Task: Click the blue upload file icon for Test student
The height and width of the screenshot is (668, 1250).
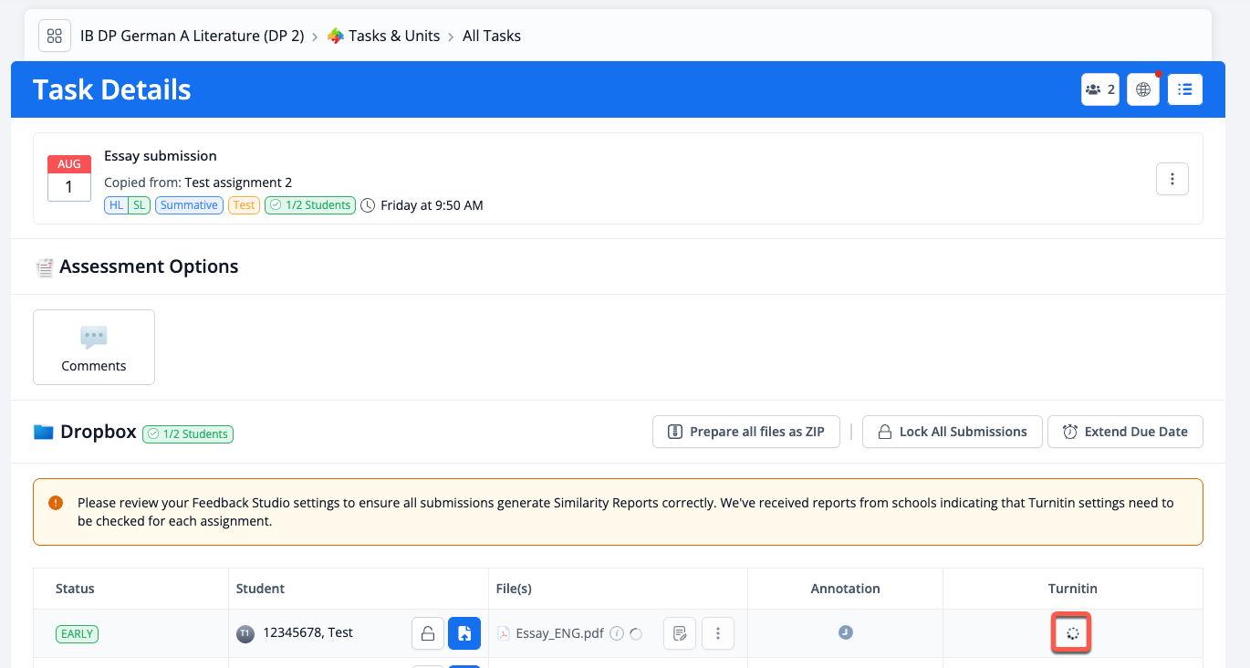Action: (x=464, y=633)
